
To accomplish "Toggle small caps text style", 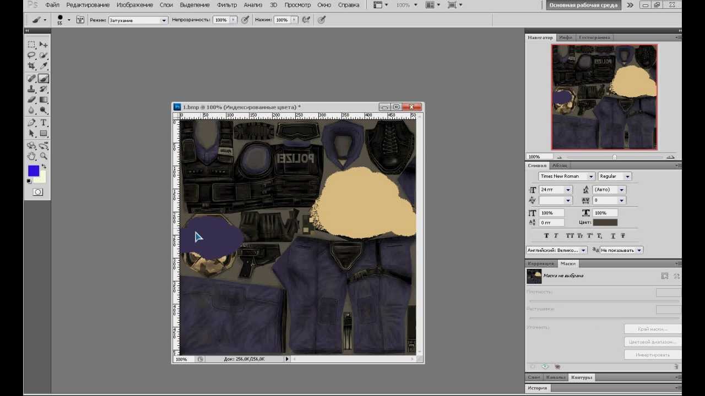I will pyautogui.click(x=580, y=235).
